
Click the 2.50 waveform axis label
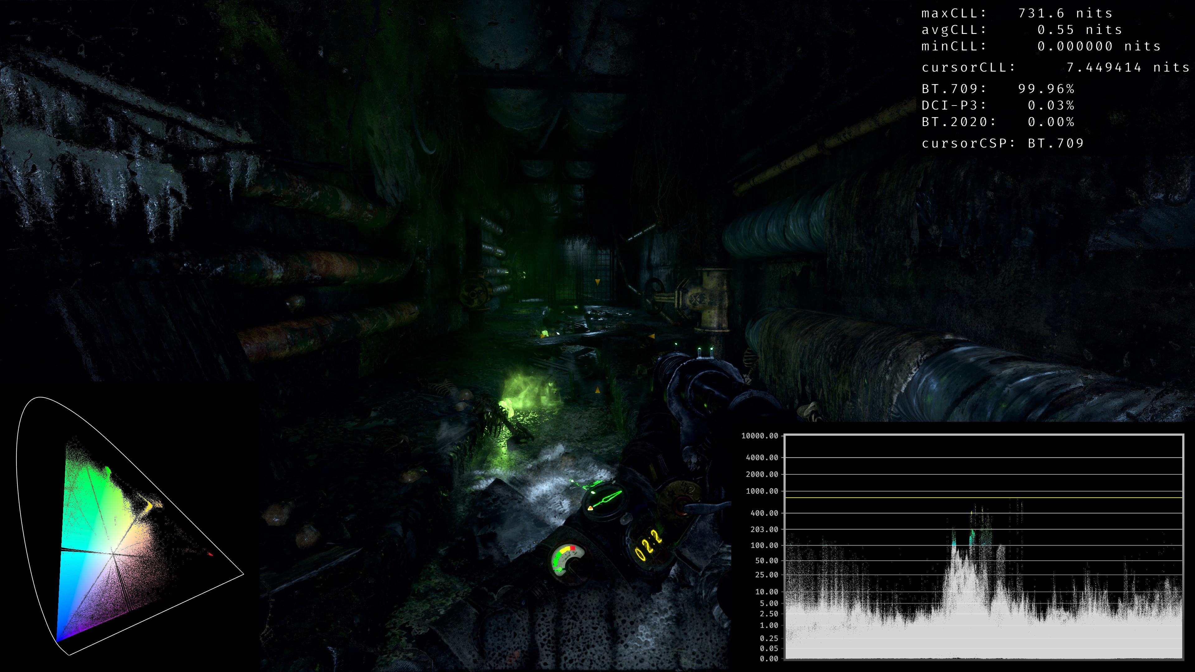coord(769,614)
